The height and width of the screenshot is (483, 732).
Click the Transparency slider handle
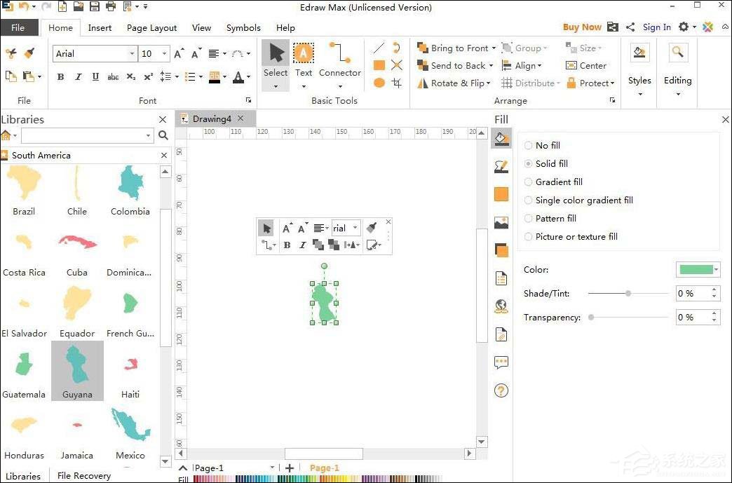coord(591,318)
